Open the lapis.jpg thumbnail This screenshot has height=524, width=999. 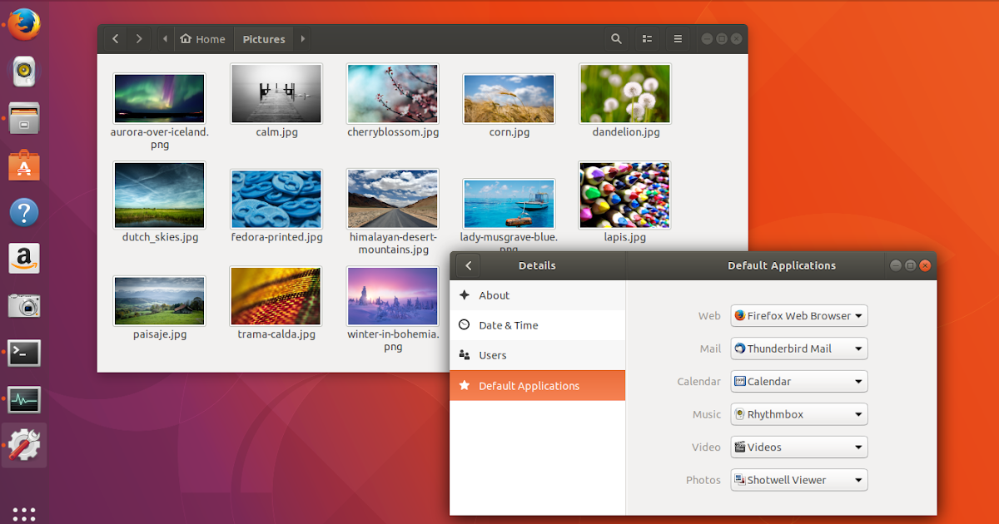point(624,195)
